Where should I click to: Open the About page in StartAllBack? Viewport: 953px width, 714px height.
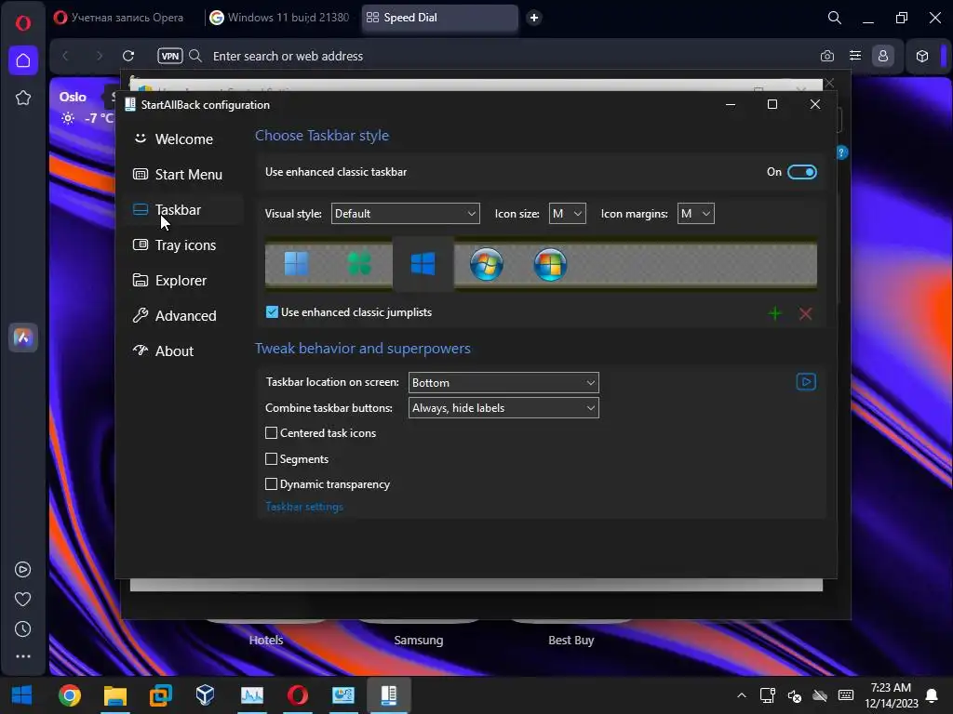point(164,350)
